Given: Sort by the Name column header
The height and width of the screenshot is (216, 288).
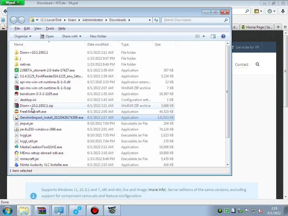Looking at the screenshot, I should 19,44.
